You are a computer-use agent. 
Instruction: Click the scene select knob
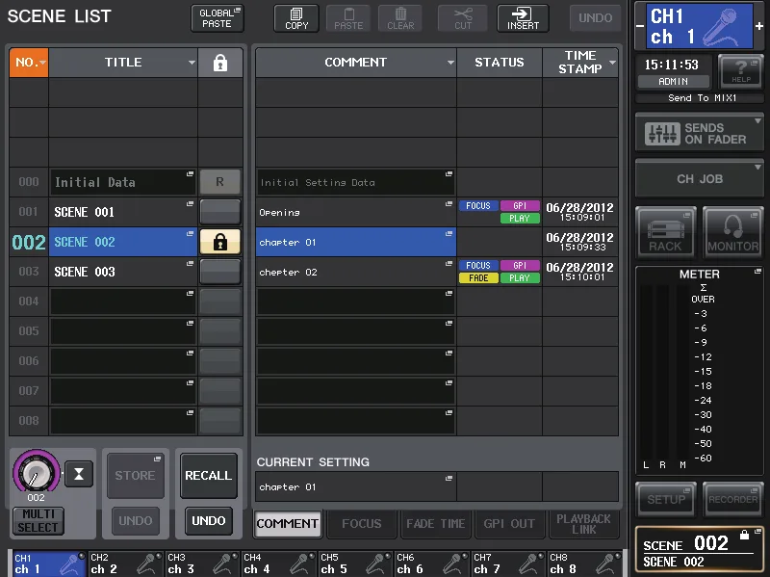[x=37, y=471]
